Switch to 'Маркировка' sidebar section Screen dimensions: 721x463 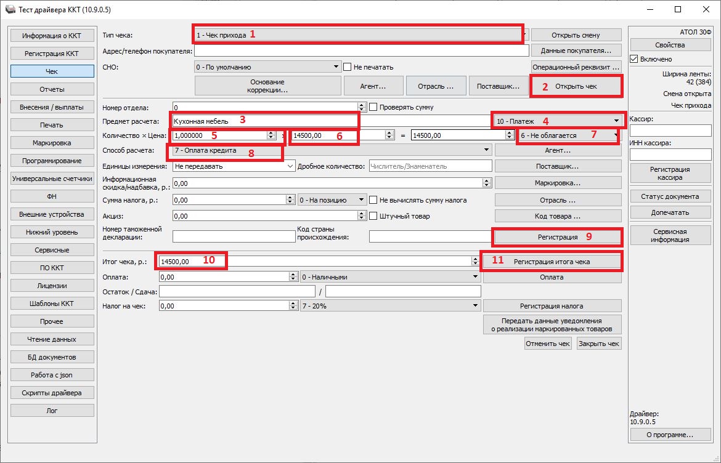52,143
